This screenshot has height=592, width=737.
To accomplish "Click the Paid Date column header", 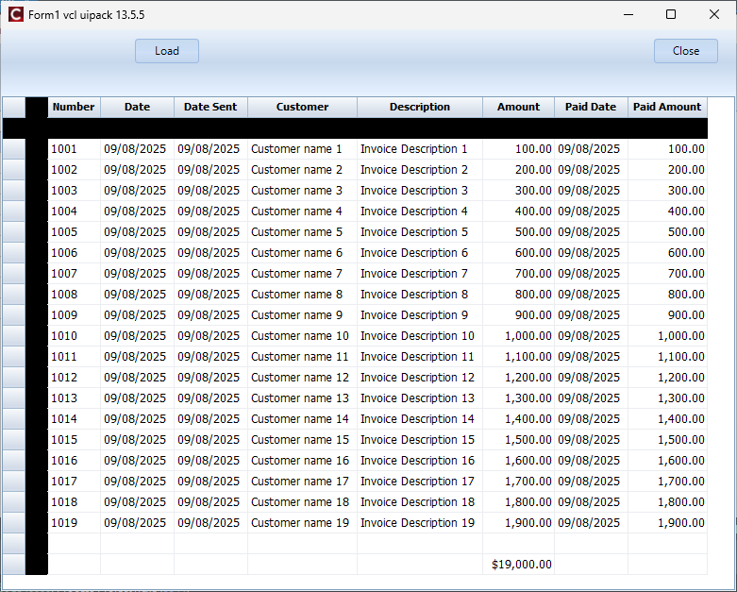I will point(591,107).
